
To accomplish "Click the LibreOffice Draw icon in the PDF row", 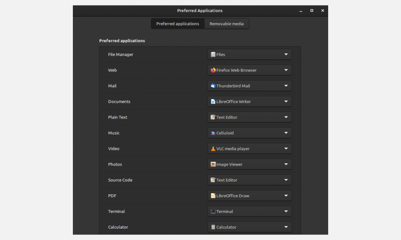I will (213, 195).
